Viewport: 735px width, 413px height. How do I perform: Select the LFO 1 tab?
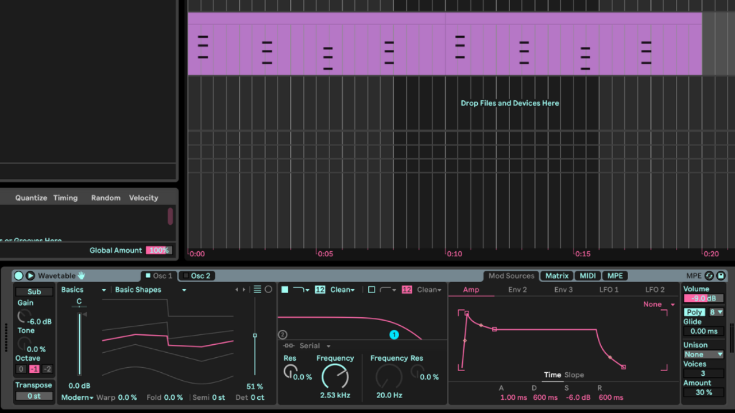pyautogui.click(x=609, y=290)
